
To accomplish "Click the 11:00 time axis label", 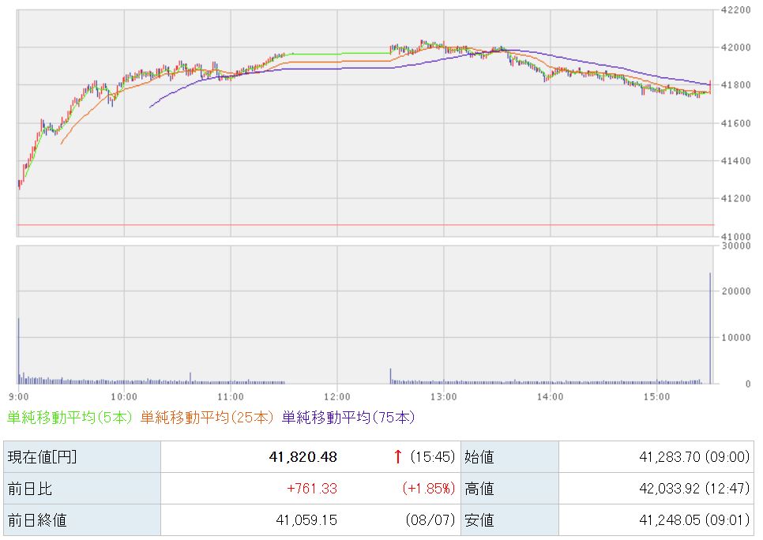I will click(x=231, y=397).
